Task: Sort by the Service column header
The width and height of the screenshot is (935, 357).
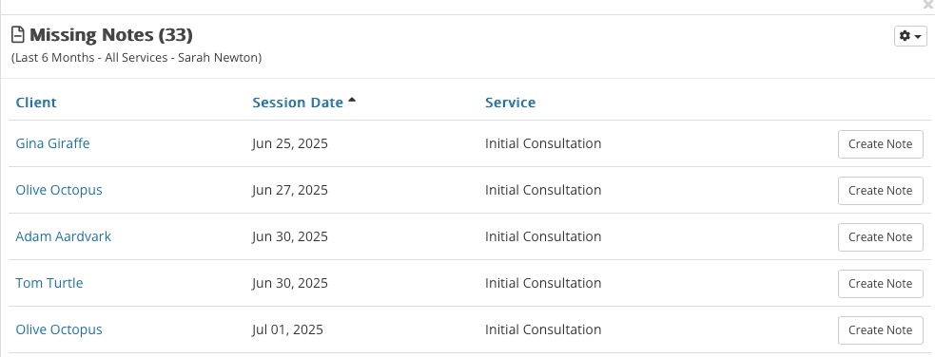Action: [x=511, y=103]
